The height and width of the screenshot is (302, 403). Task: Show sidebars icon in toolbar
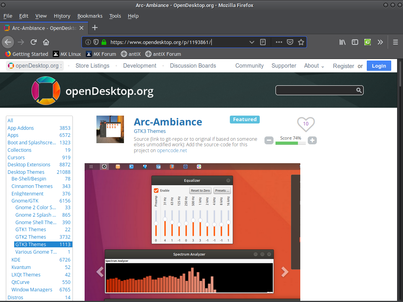[355, 42]
